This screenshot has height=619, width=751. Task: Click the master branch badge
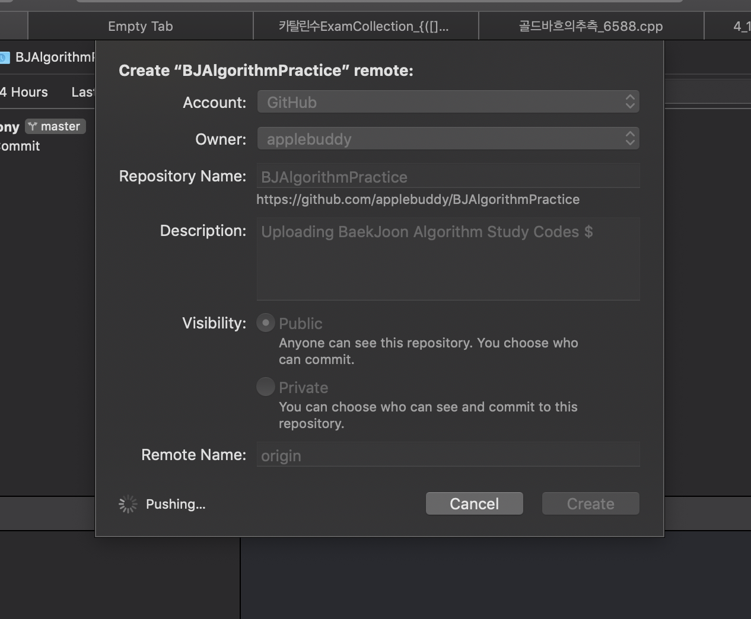[x=55, y=126]
